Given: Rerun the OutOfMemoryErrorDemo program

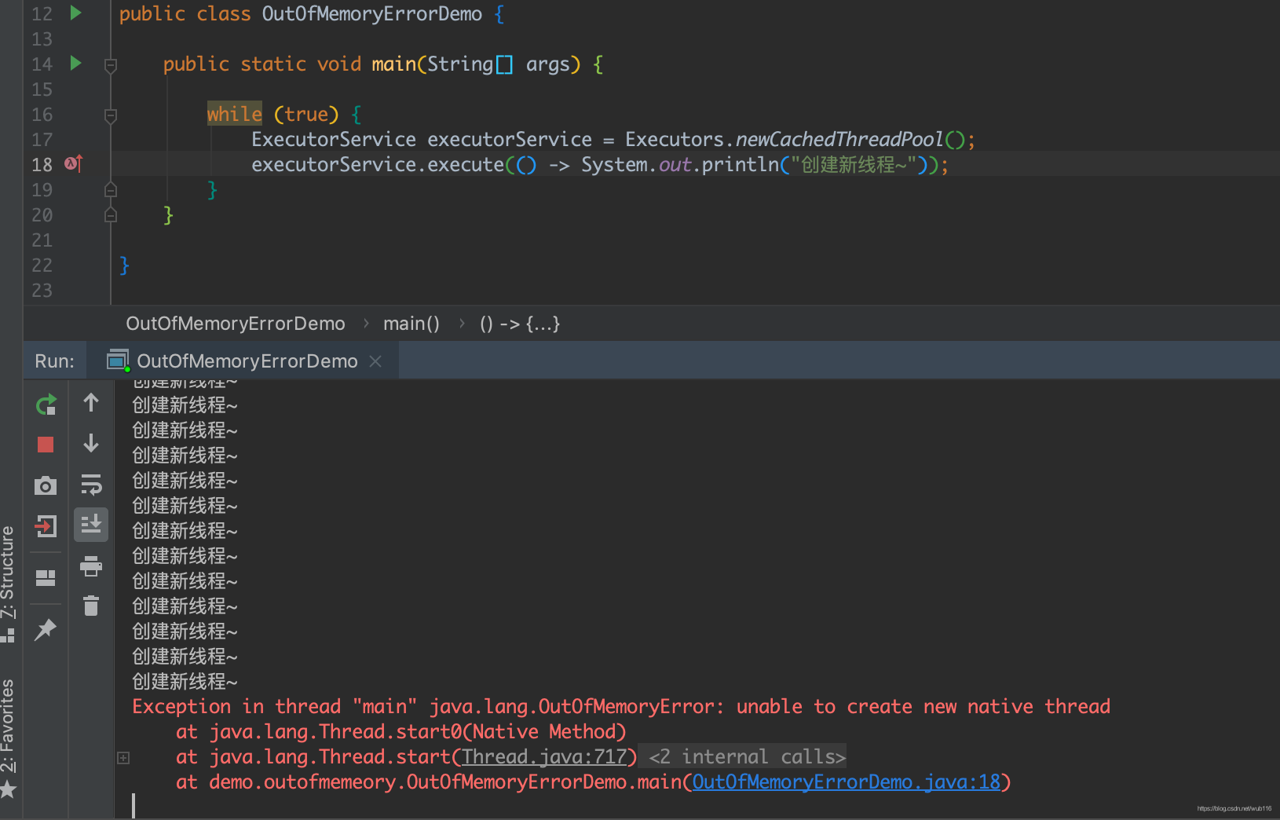Looking at the screenshot, I should coord(46,405).
